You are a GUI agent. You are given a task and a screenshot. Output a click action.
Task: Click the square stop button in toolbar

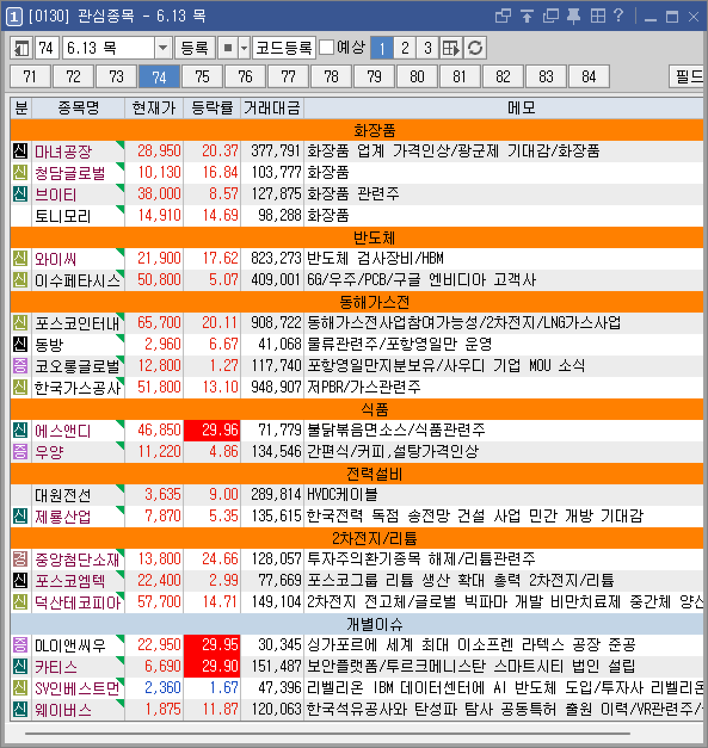coord(227,48)
